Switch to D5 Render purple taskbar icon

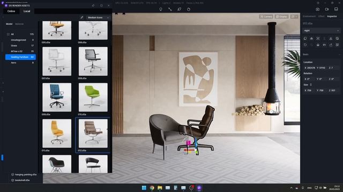[x=199, y=188]
